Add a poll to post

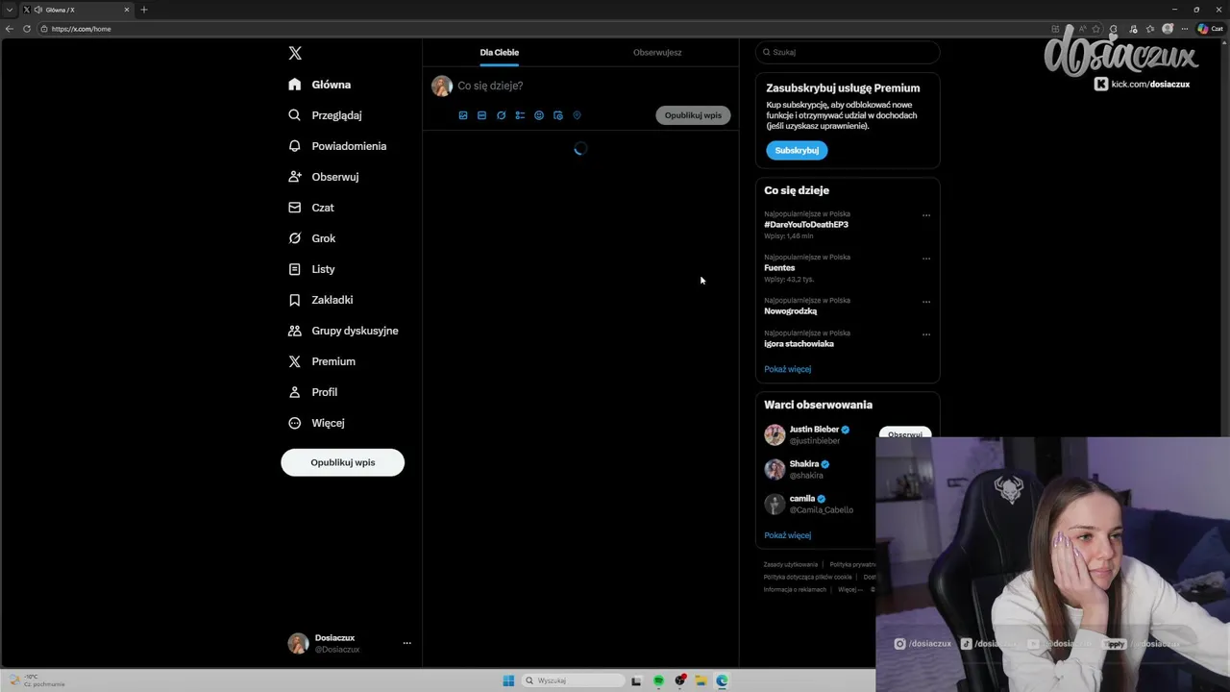tap(520, 115)
